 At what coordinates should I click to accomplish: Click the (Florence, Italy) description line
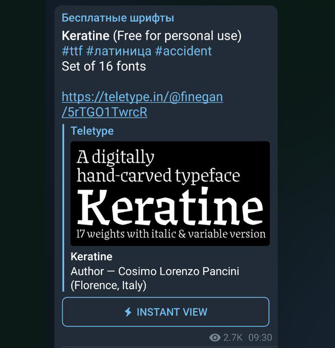108,285
